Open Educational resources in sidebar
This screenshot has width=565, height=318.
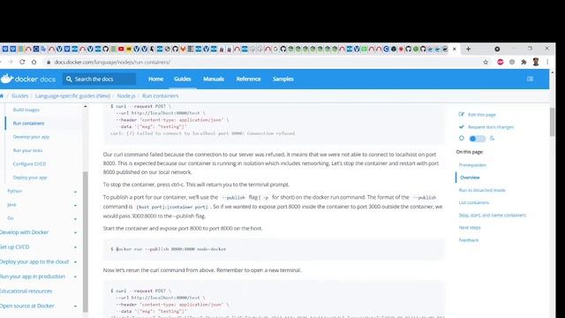(26, 291)
